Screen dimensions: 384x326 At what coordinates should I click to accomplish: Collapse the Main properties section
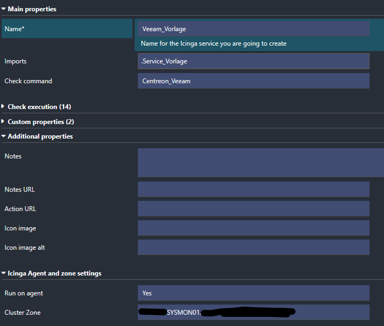click(x=32, y=9)
